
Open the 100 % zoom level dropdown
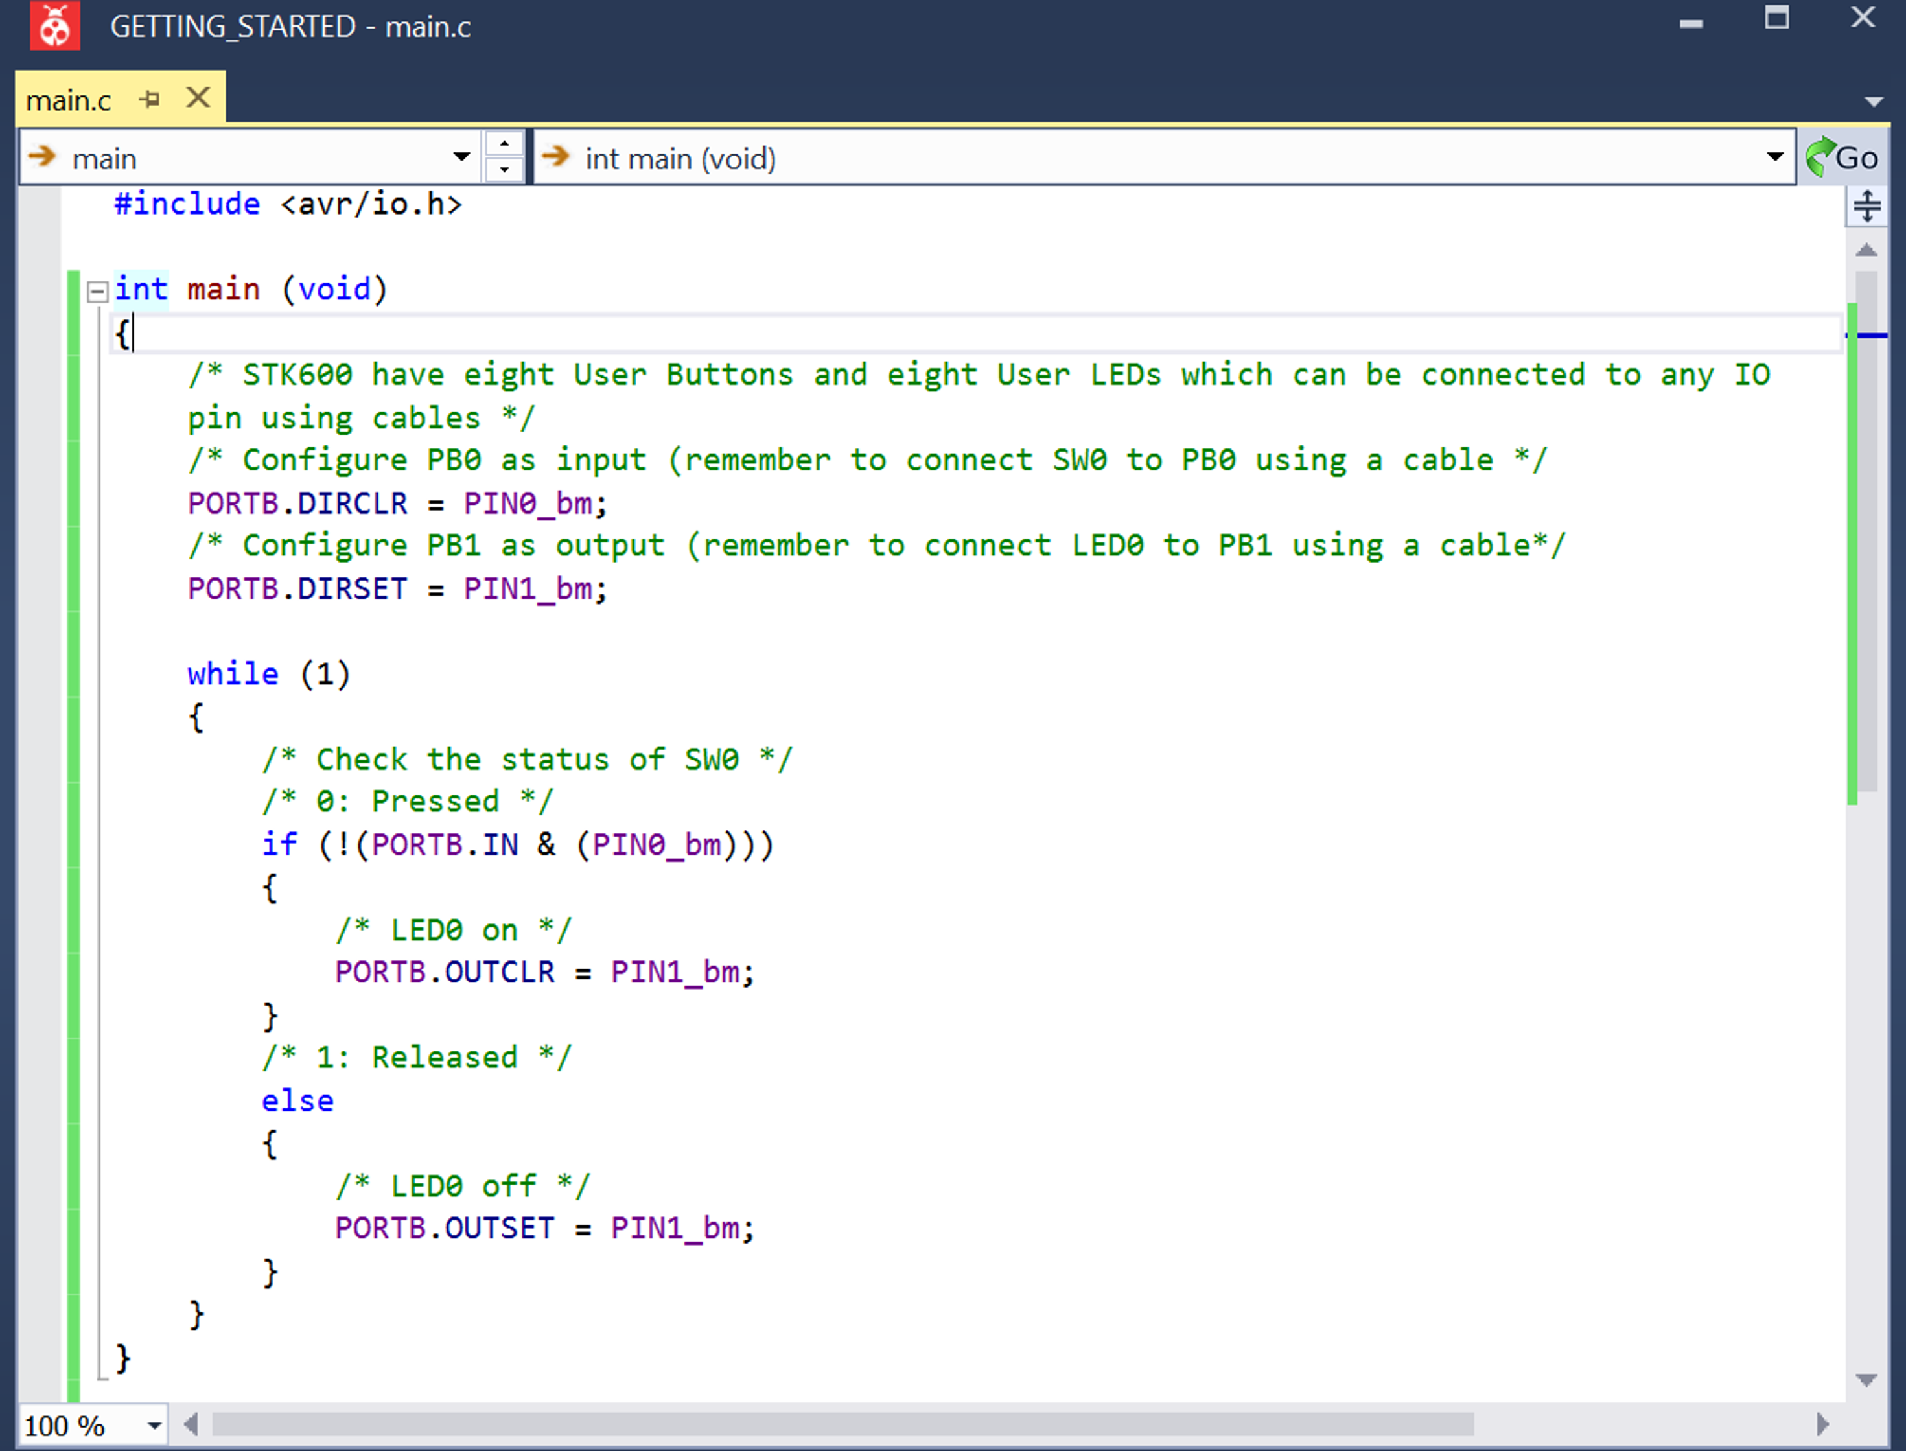(x=155, y=1426)
